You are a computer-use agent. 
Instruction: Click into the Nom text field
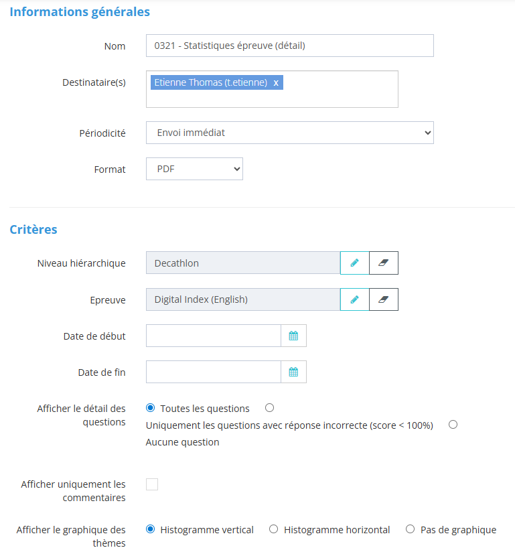coord(289,46)
